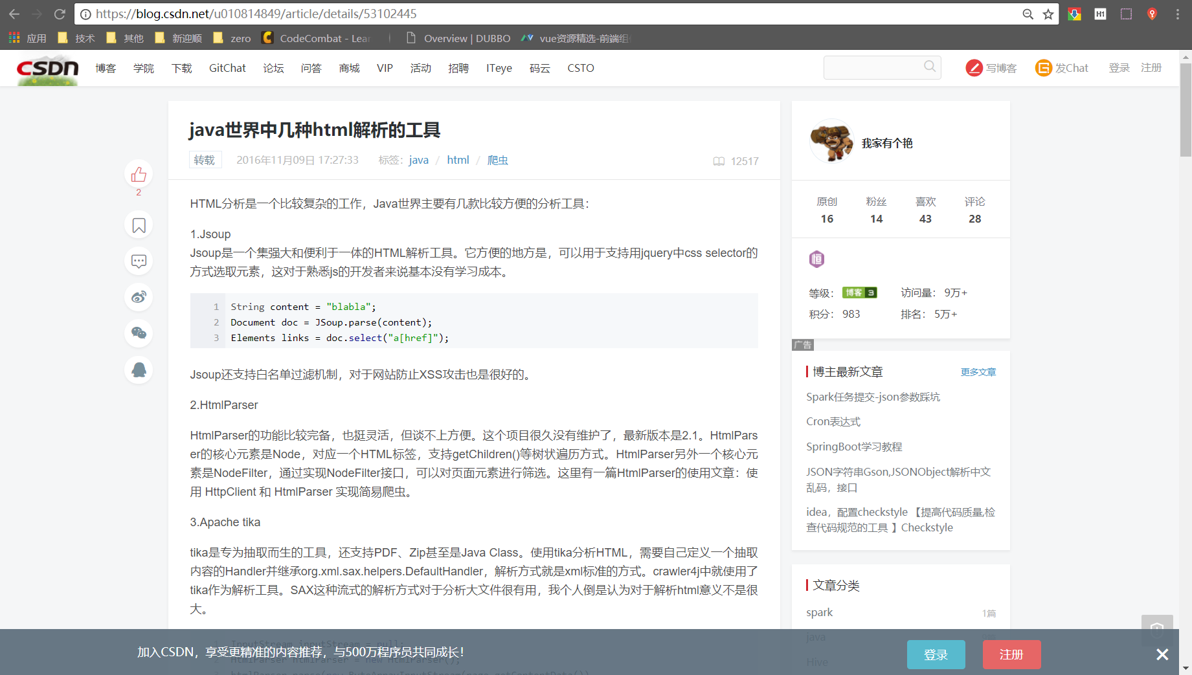Open article Spark任务提交-json参数踩坑
The image size is (1192, 675).
(873, 397)
